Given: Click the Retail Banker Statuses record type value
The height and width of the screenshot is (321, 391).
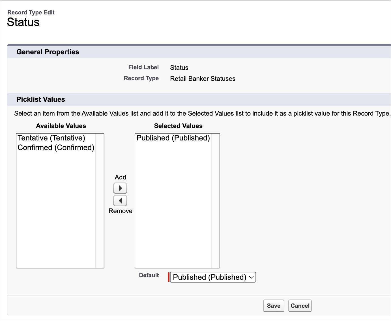Looking at the screenshot, I should pos(203,79).
